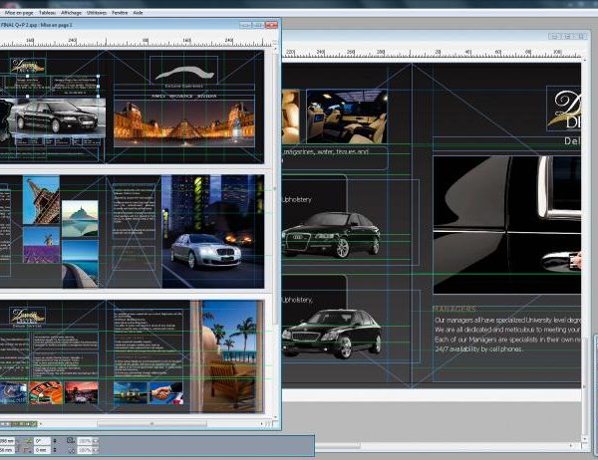Select the car interior seats photo in right window
598x460 pixels.
[x=347, y=116]
